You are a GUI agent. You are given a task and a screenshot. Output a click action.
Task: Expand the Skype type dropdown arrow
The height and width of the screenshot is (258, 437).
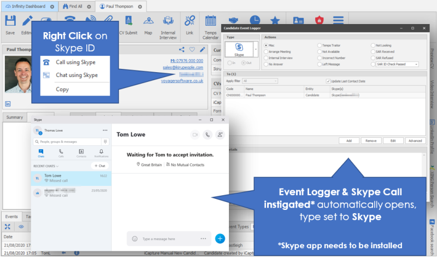(256, 49)
